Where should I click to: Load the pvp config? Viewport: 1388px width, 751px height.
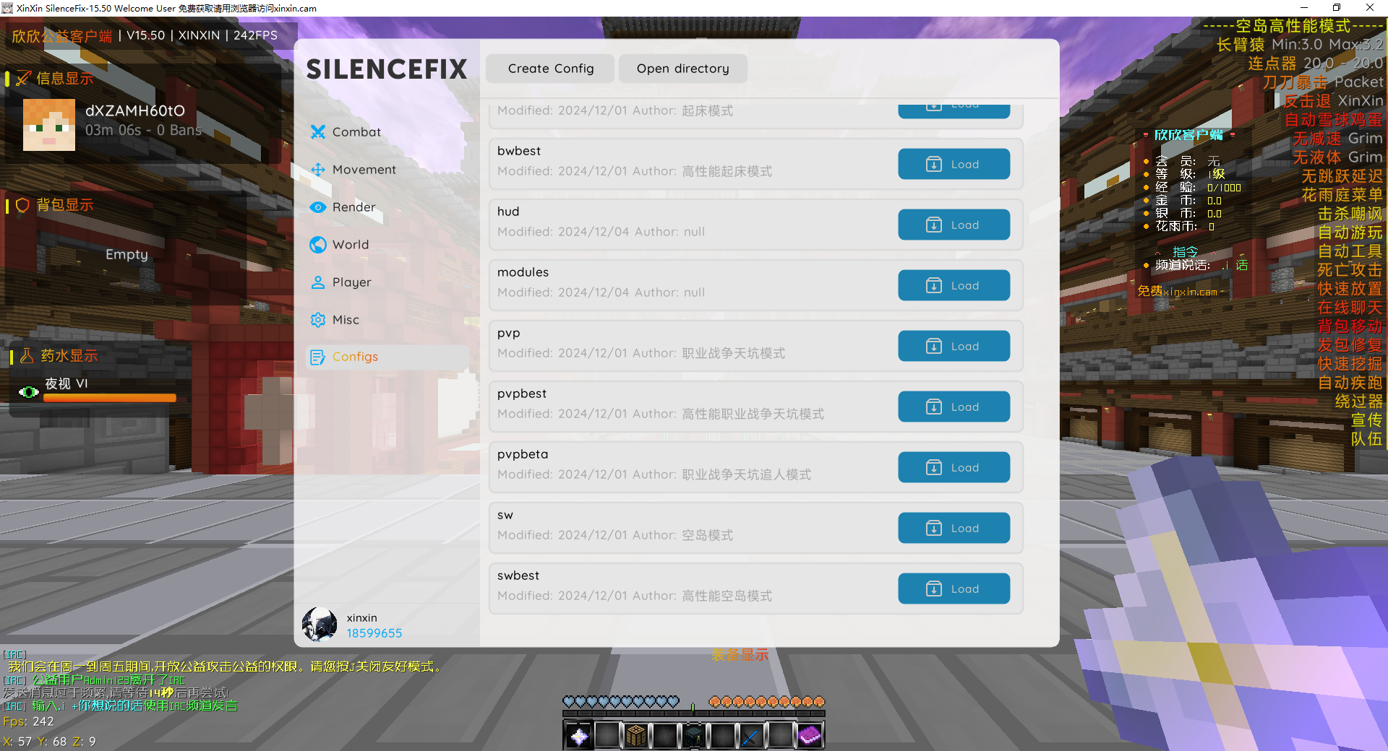[x=954, y=346]
